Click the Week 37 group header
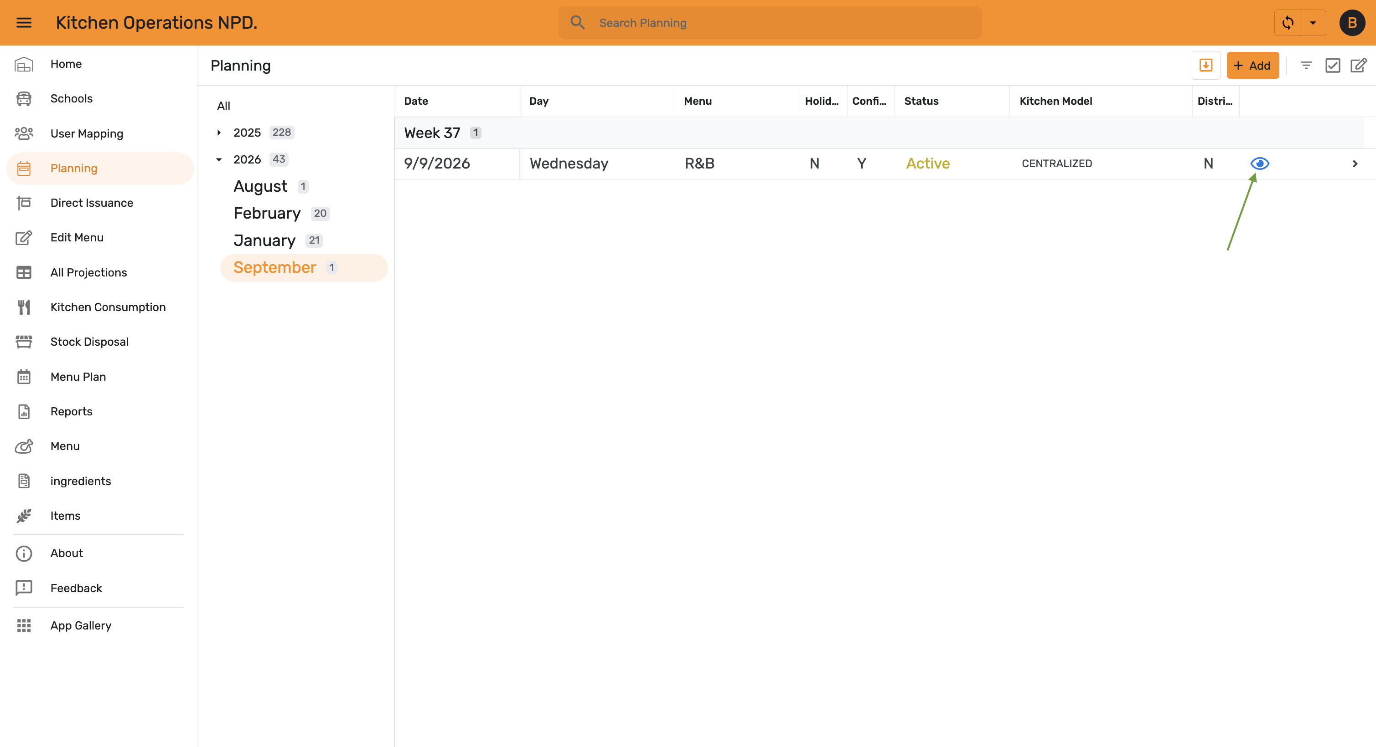Viewport: 1376px width, 747px height. (x=879, y=133)
